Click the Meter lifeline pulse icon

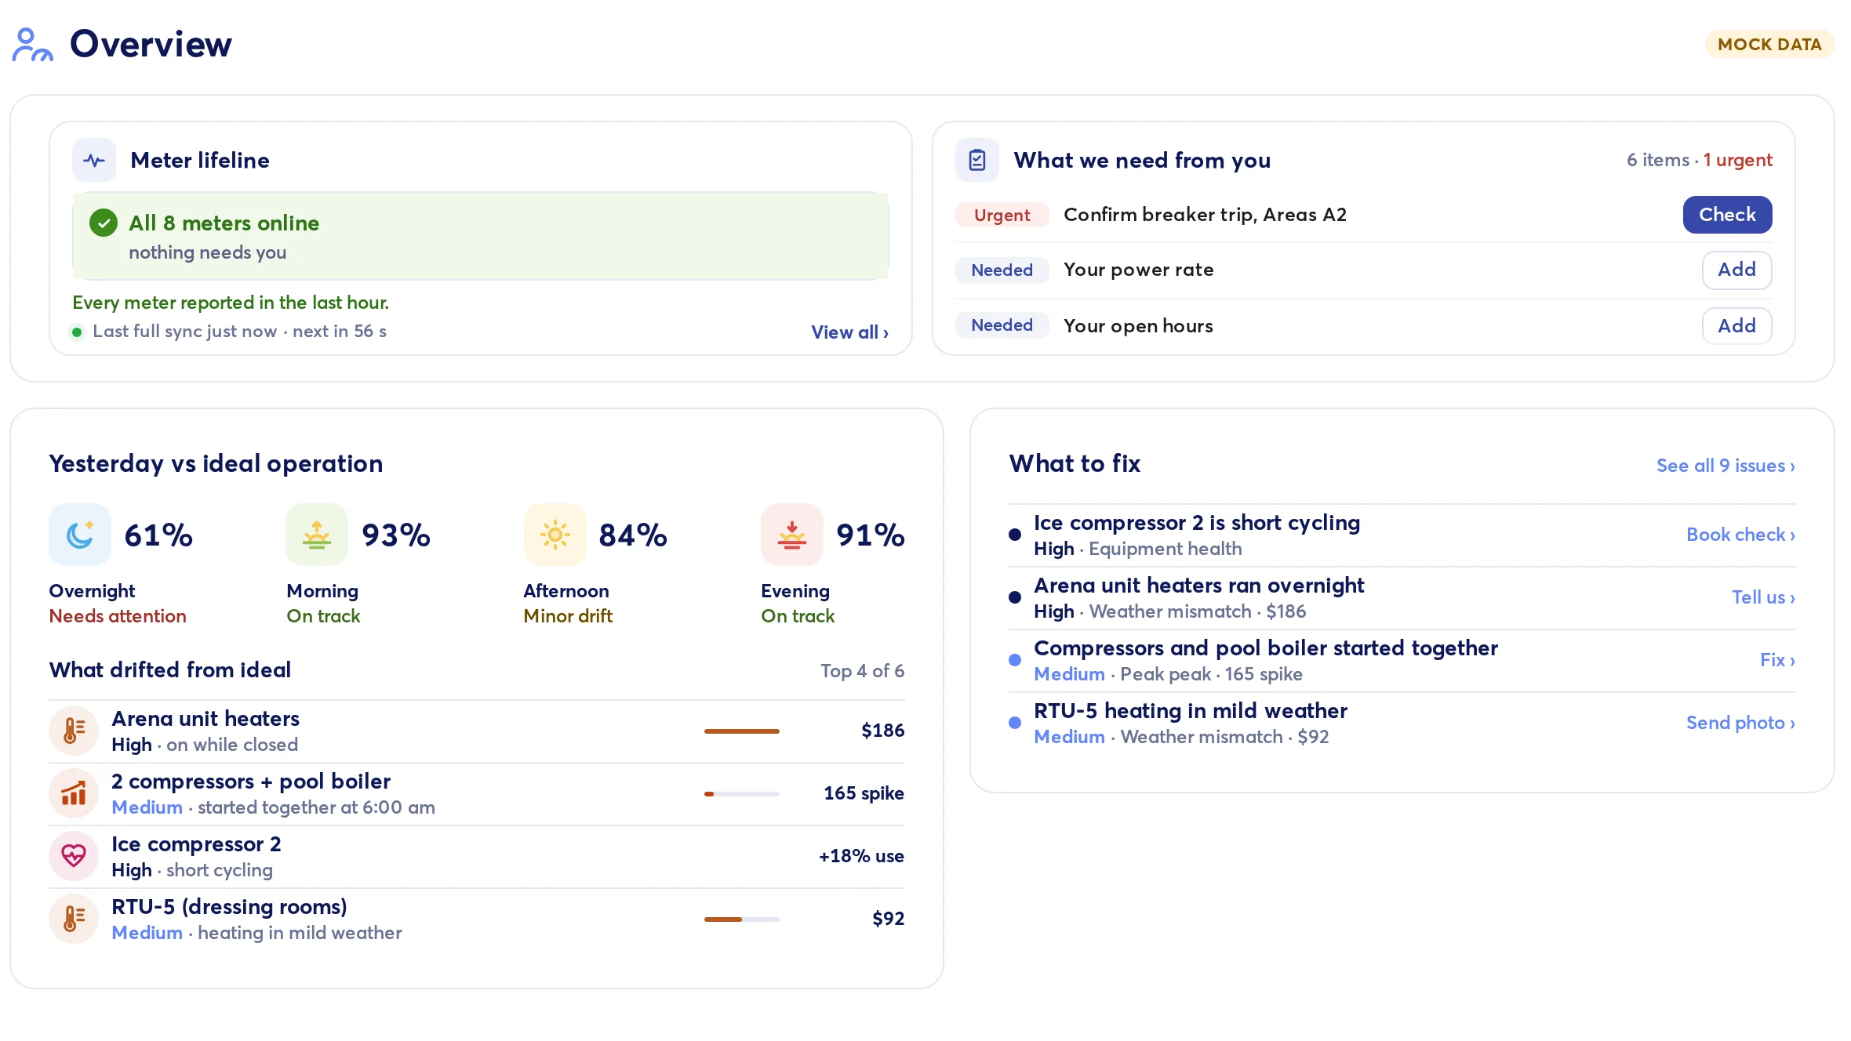[94, 160]
